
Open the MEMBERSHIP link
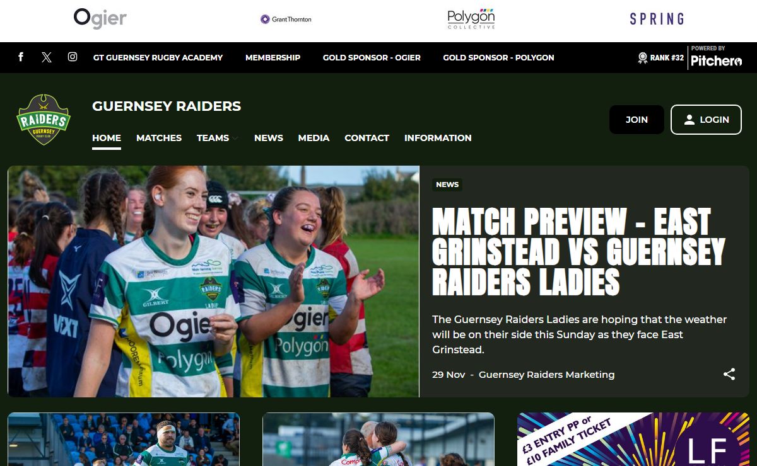pos(273,57)
